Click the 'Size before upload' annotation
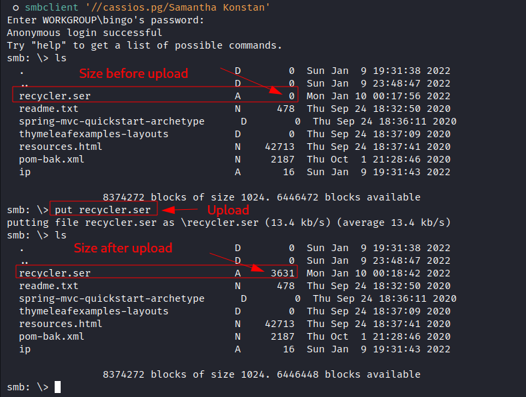526x397 pixels. tap(134, 73)
